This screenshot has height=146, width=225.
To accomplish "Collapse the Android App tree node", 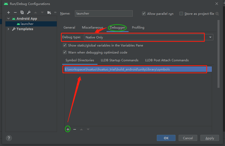I will click(x=9, y=18).
